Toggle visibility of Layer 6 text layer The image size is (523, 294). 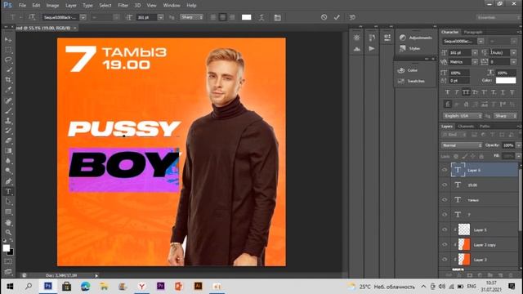click(x=445, y=170)
